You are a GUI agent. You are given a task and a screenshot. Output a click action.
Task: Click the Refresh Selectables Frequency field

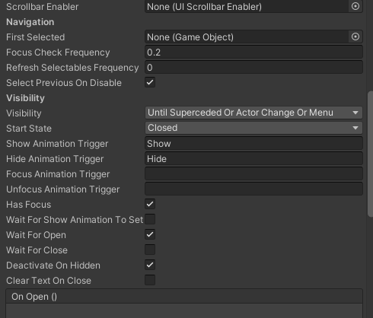coord(253,67)
